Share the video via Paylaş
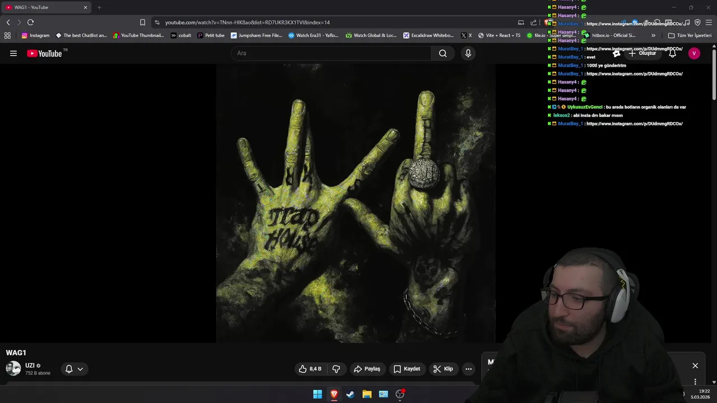This screenshot has width=717, height=403. [367, 369]
